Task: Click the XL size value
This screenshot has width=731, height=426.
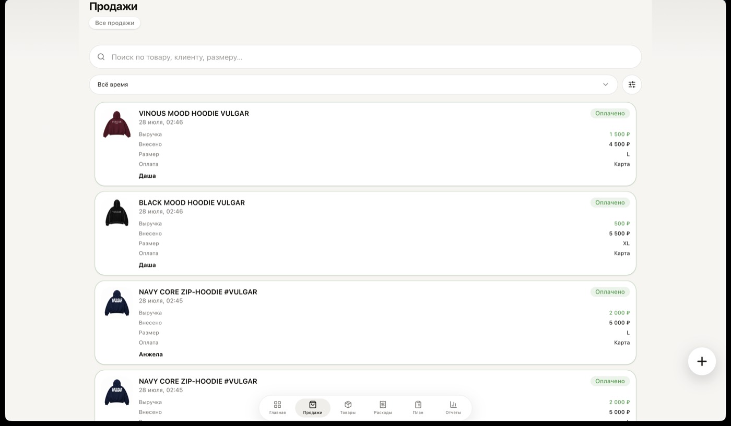Action: point(626,244)
